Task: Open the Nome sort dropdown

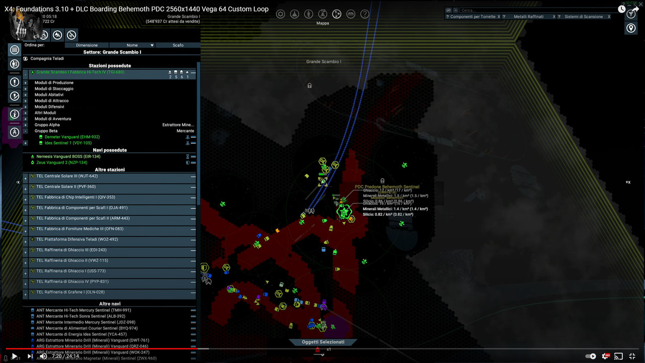Action: click(x=133, y=45)
